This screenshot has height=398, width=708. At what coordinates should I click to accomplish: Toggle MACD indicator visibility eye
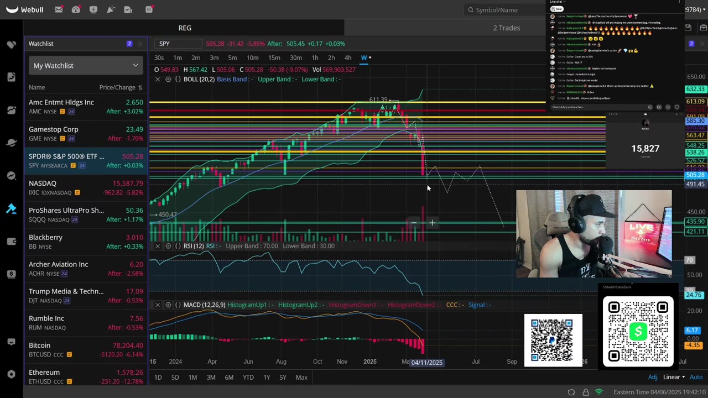[168, 305]
